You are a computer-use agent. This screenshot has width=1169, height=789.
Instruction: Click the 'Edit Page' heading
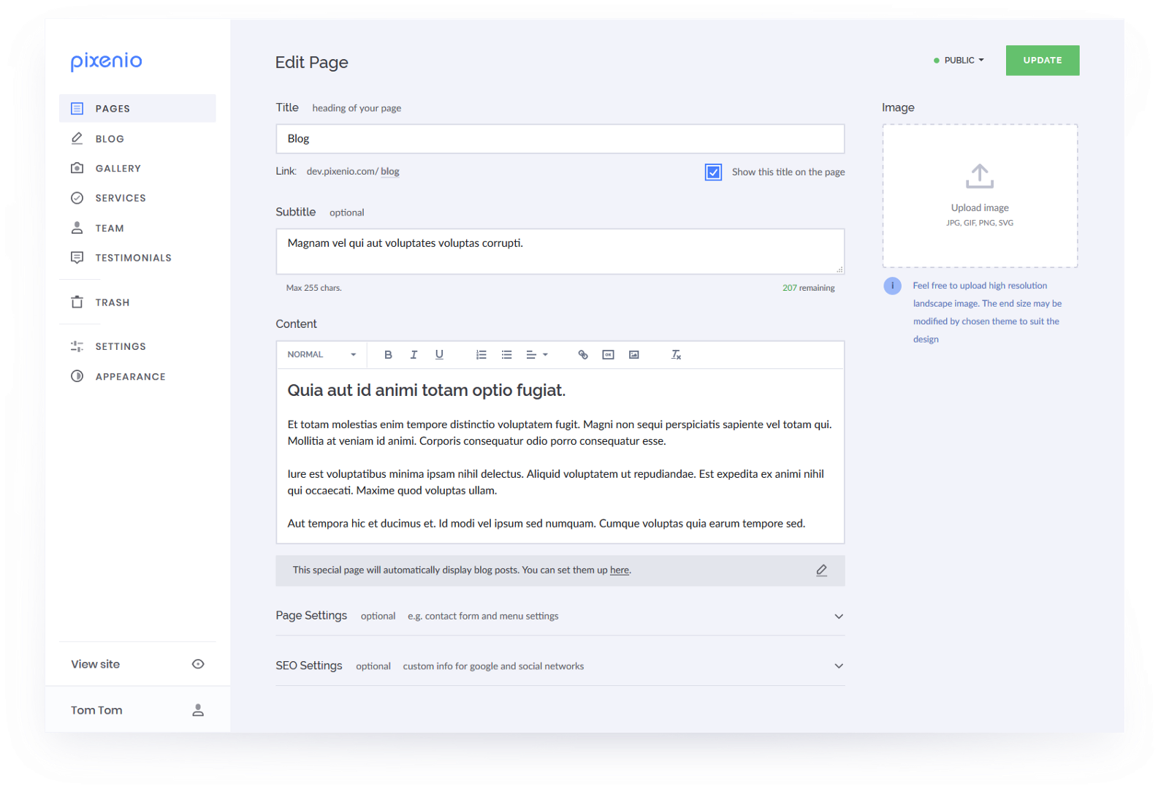click(x=312, y=63)
